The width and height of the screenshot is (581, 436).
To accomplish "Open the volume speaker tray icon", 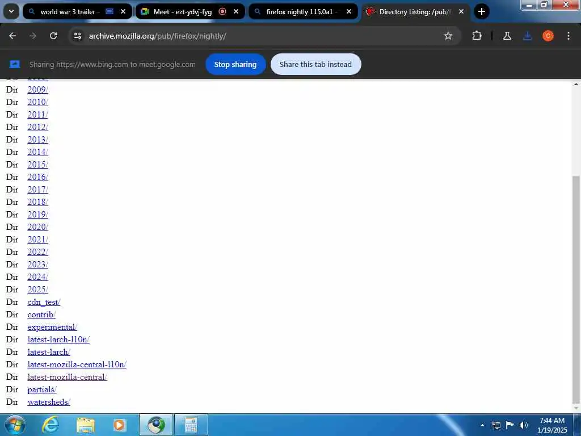I will click(x=523, y=425).
